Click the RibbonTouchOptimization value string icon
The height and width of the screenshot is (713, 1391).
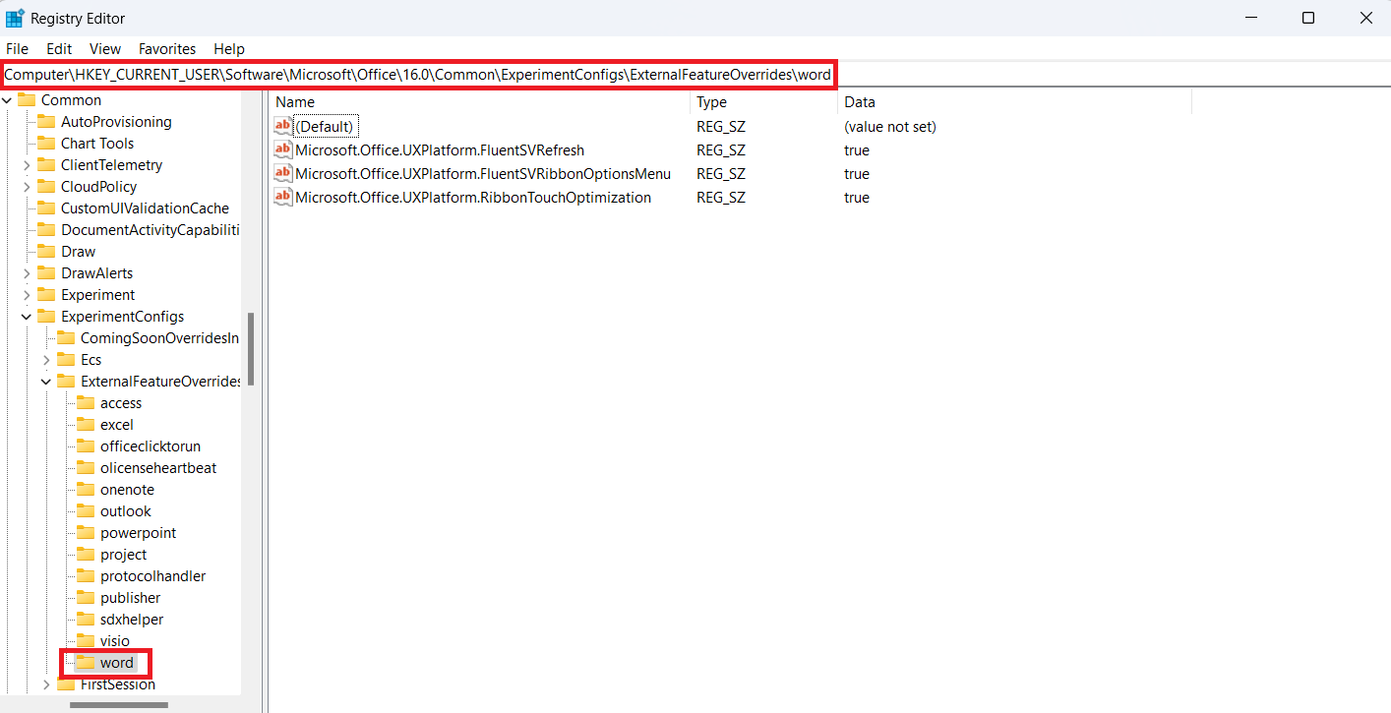[x=283, y=197]
